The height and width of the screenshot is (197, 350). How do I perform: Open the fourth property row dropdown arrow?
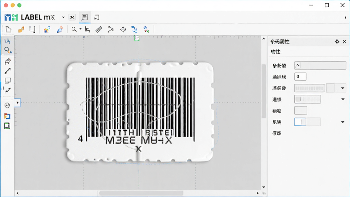[343, 99]
